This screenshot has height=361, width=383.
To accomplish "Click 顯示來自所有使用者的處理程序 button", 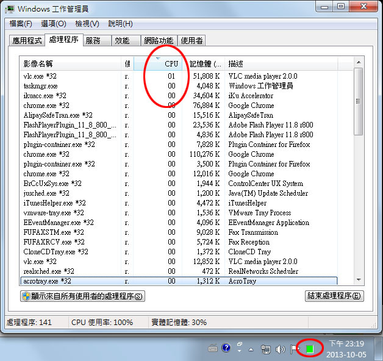I will (x=82, y=296).
